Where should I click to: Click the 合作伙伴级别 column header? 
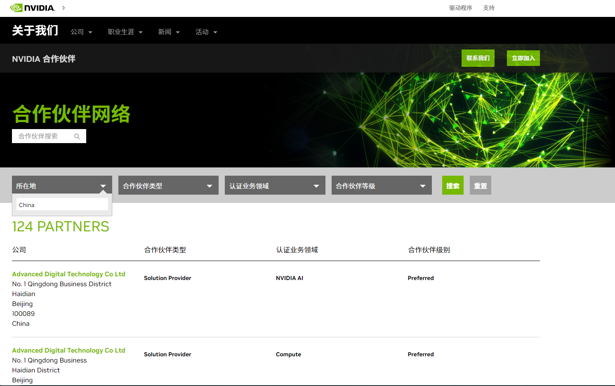[429, 250]
